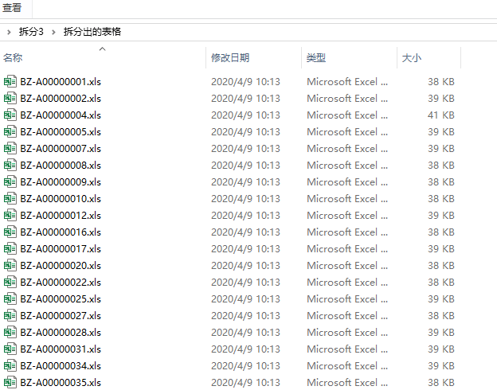Click 拆分出的表格 breadcrumb folder
This screenshot has width=497, height=390.
[92, 32]
